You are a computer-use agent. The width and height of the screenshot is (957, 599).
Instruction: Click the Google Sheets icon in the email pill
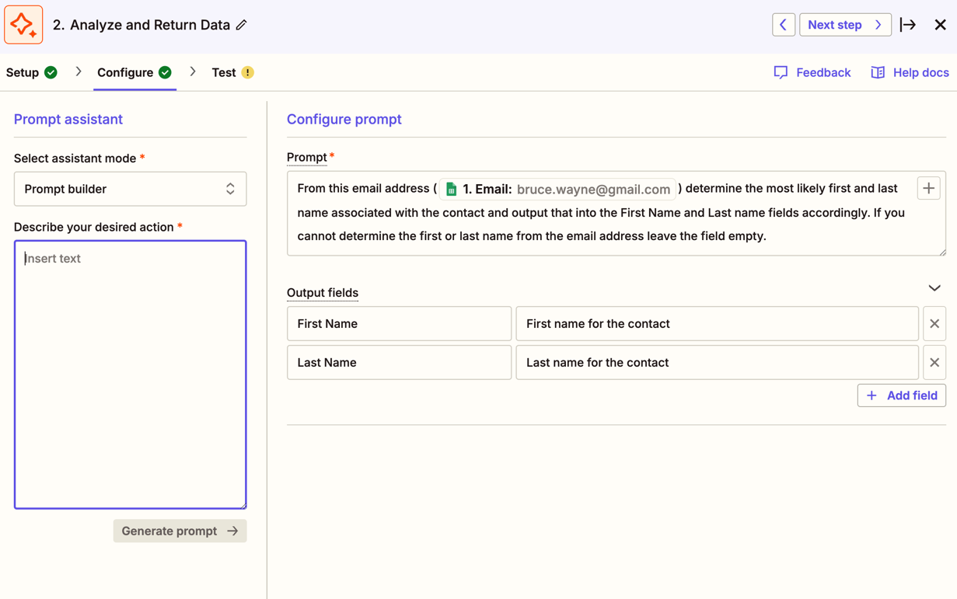click(x=451, y=189)
